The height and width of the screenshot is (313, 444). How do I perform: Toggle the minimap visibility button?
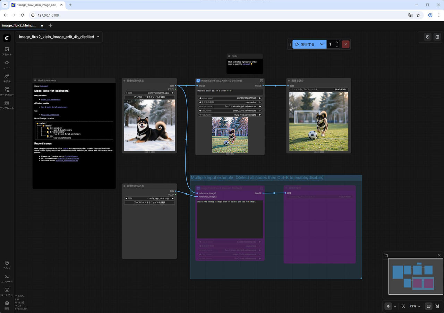point(429,306)
